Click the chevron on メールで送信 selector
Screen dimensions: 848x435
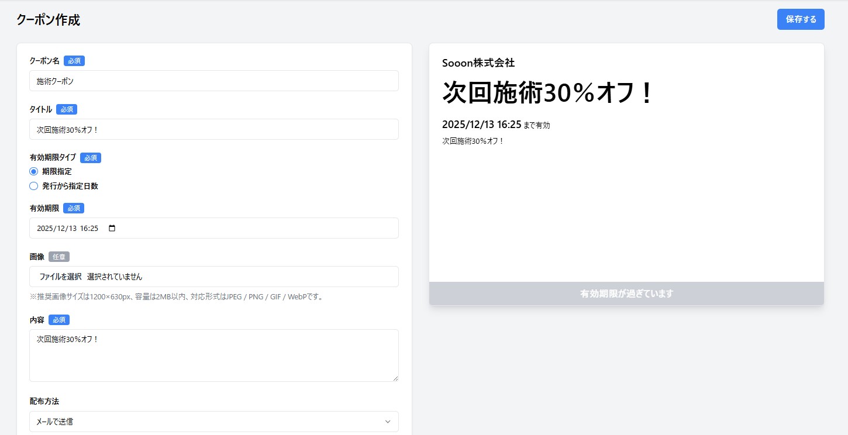[387, 421]
